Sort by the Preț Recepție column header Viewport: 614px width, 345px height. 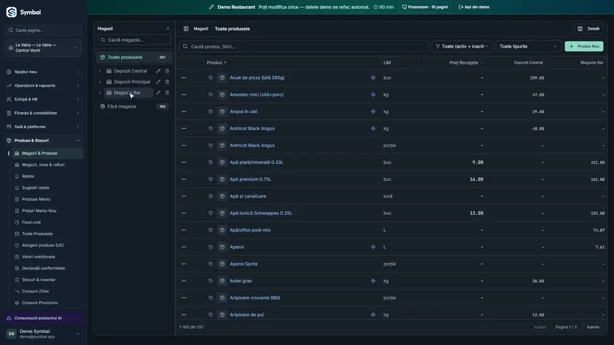tap(466, 63)
